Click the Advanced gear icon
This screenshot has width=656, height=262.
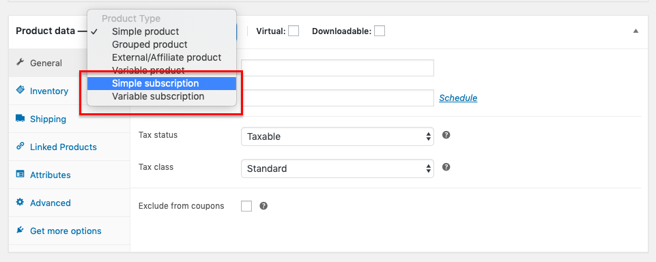20,203
